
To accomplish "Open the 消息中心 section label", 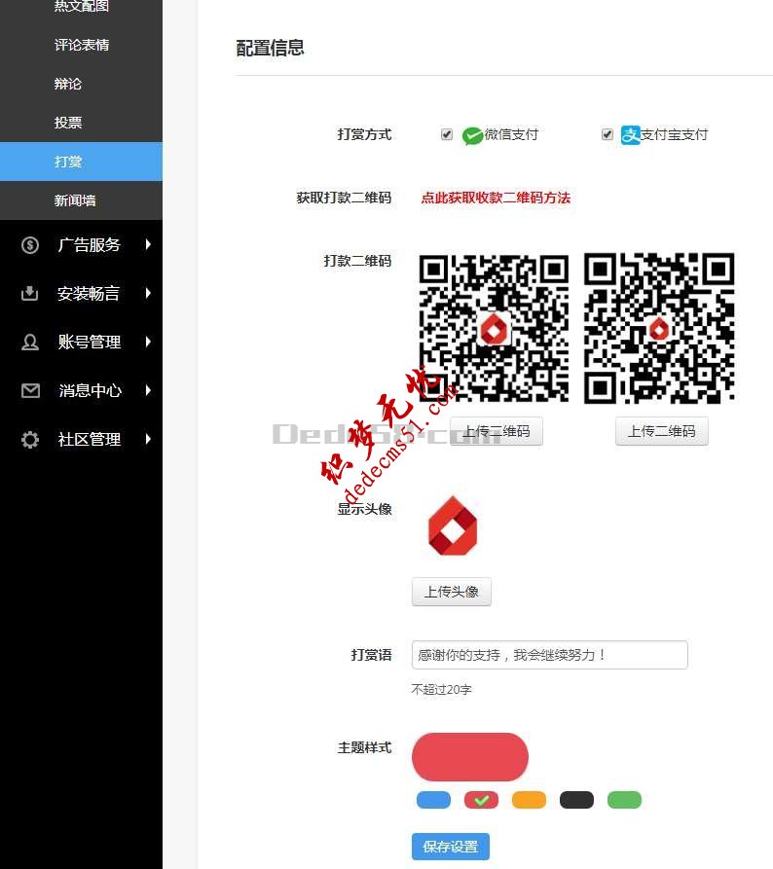I will [x=90, y=391].
